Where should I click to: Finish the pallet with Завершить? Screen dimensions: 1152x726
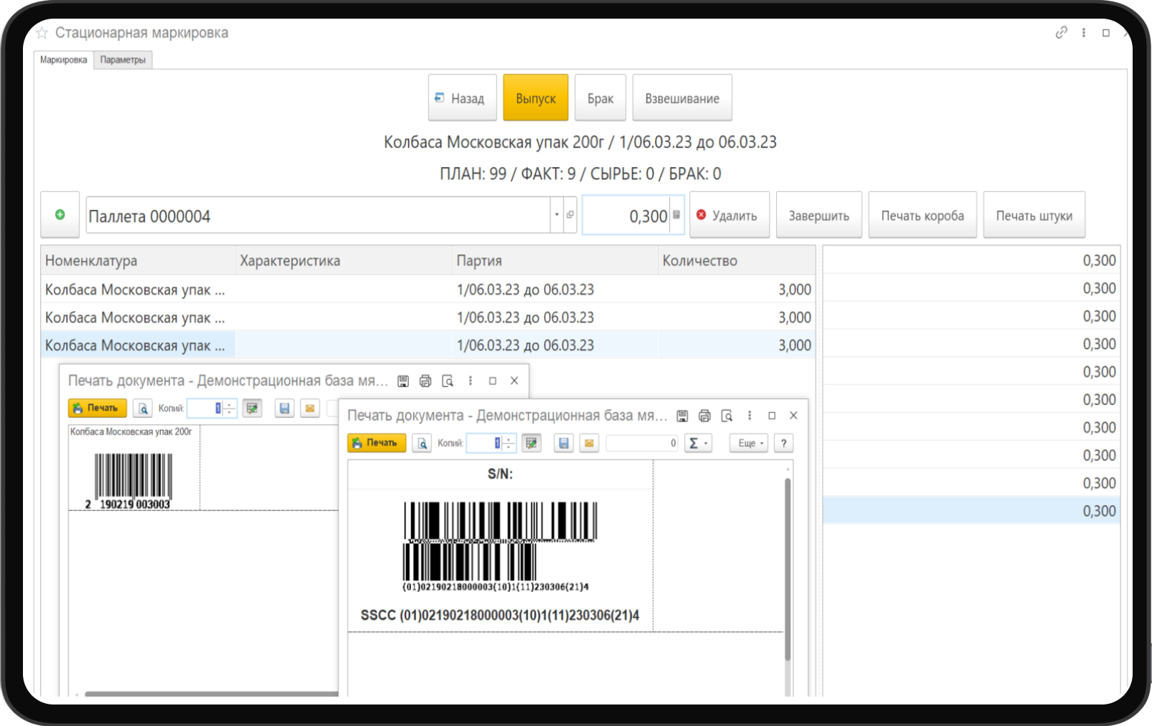click(819, 214)
